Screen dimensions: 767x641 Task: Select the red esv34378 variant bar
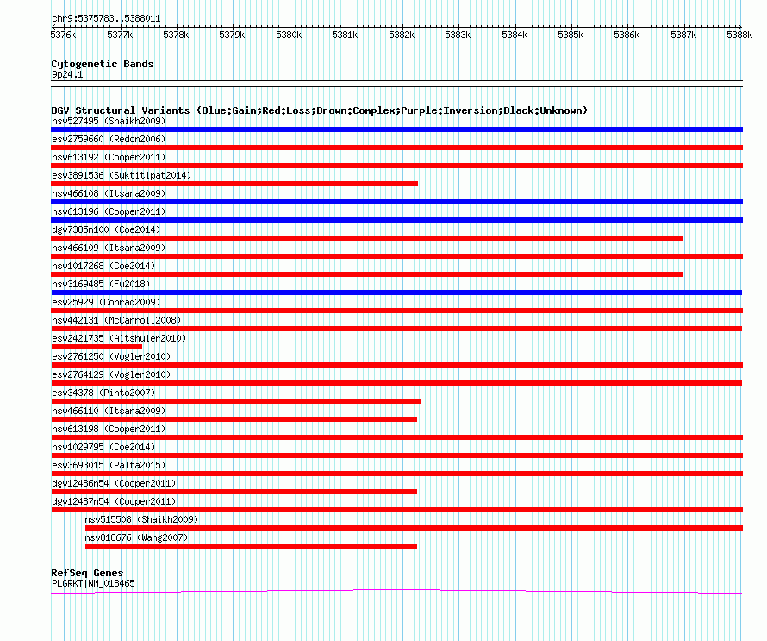pos(236,401)
